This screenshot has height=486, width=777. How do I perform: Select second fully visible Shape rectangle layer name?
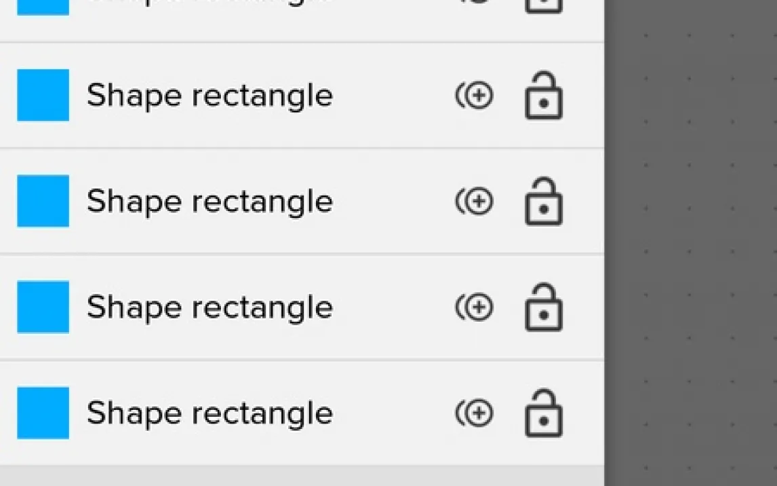[210, 202]
